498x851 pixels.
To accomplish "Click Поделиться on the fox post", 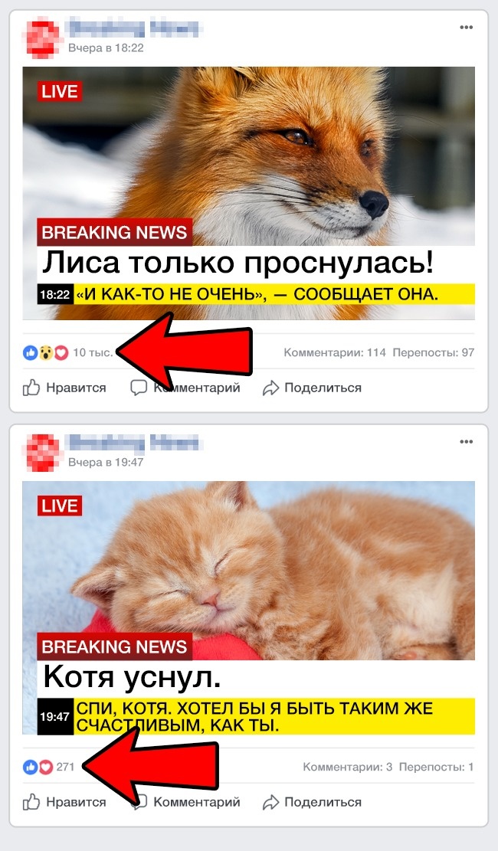I will (323, 388).
